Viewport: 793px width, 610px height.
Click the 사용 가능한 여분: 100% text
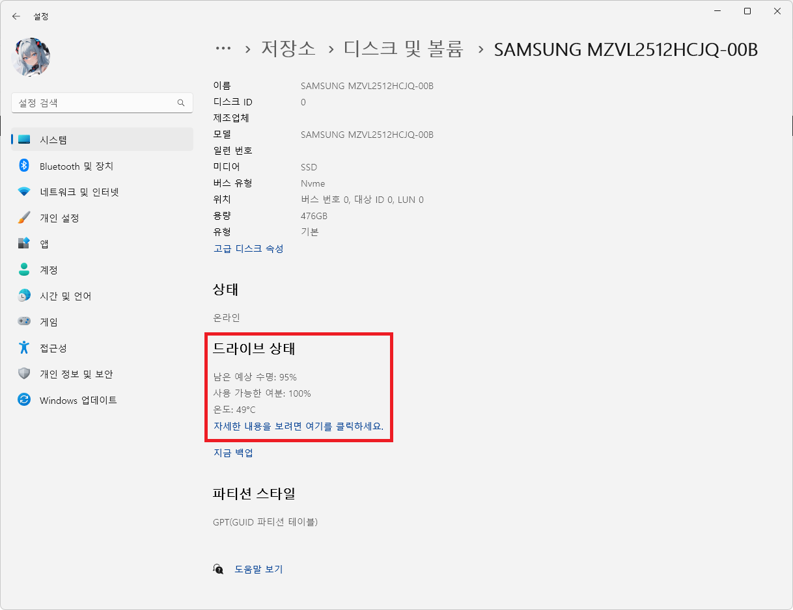(262, 393)
